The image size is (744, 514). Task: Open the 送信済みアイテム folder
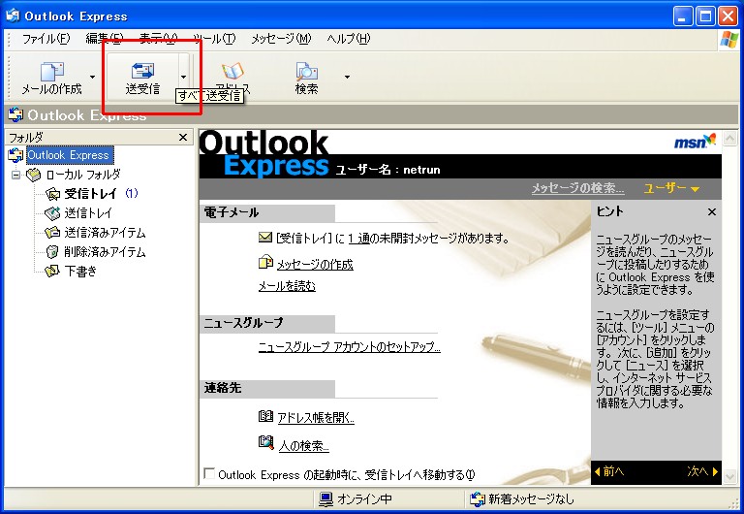tap(105, 233)
